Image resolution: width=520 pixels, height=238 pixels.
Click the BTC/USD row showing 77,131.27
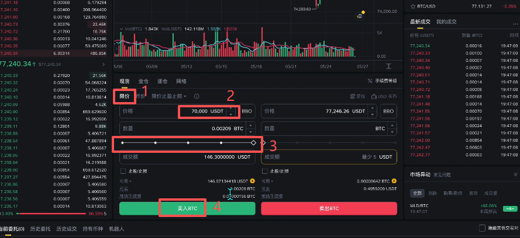pos(462,6)
